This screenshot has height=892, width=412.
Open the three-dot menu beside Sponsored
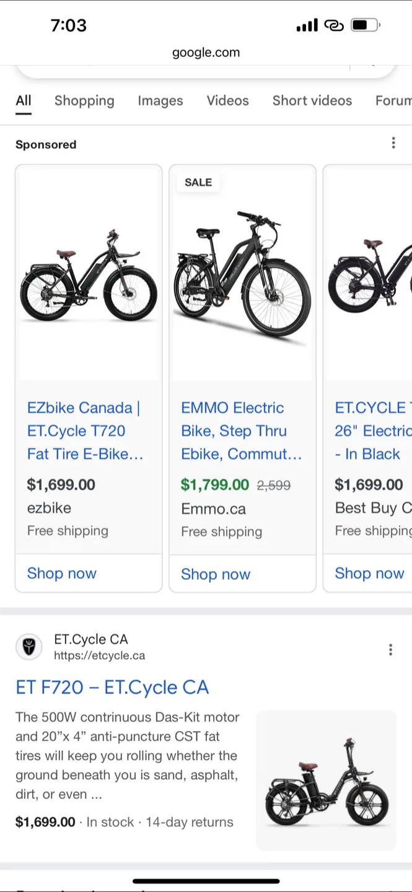(393, 142)
